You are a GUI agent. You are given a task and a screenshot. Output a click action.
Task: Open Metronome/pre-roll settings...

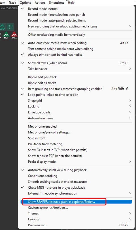(x=76, y=132)
